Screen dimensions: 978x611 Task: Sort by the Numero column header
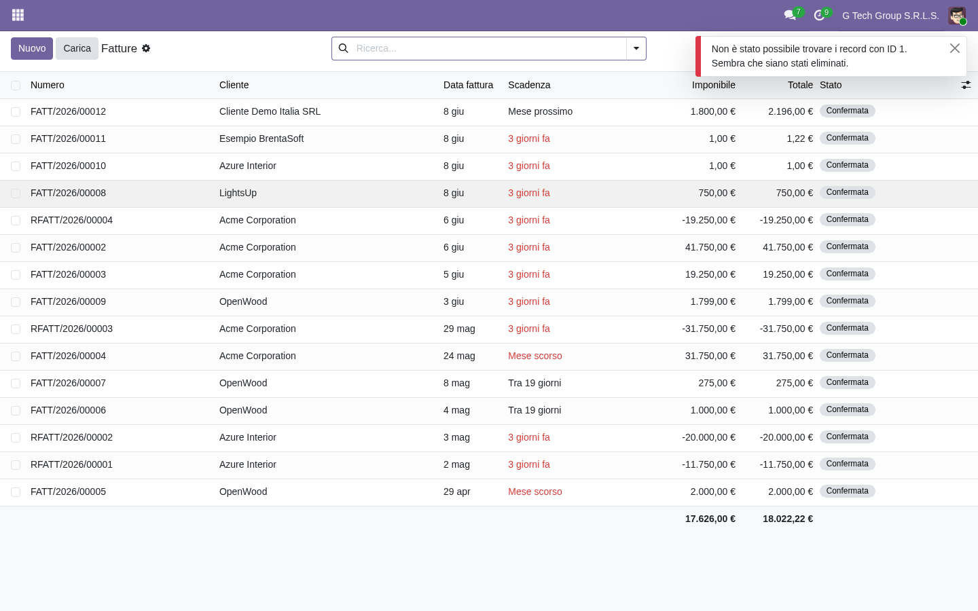tap(48, 85)
